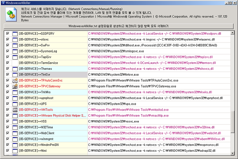Click the WindowexeAllkiller.txt delete unchecked items button
Image resolution: width=238 pixels, height=159 pixels.
[x=119, y=26]
